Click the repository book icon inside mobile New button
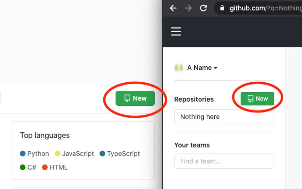 tap(250, 99)
